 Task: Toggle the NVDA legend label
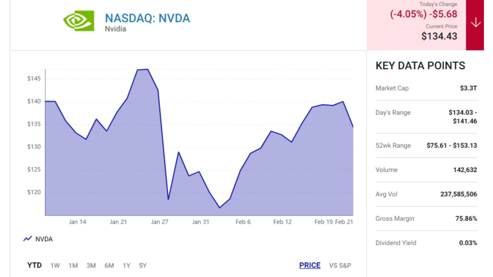44,239
